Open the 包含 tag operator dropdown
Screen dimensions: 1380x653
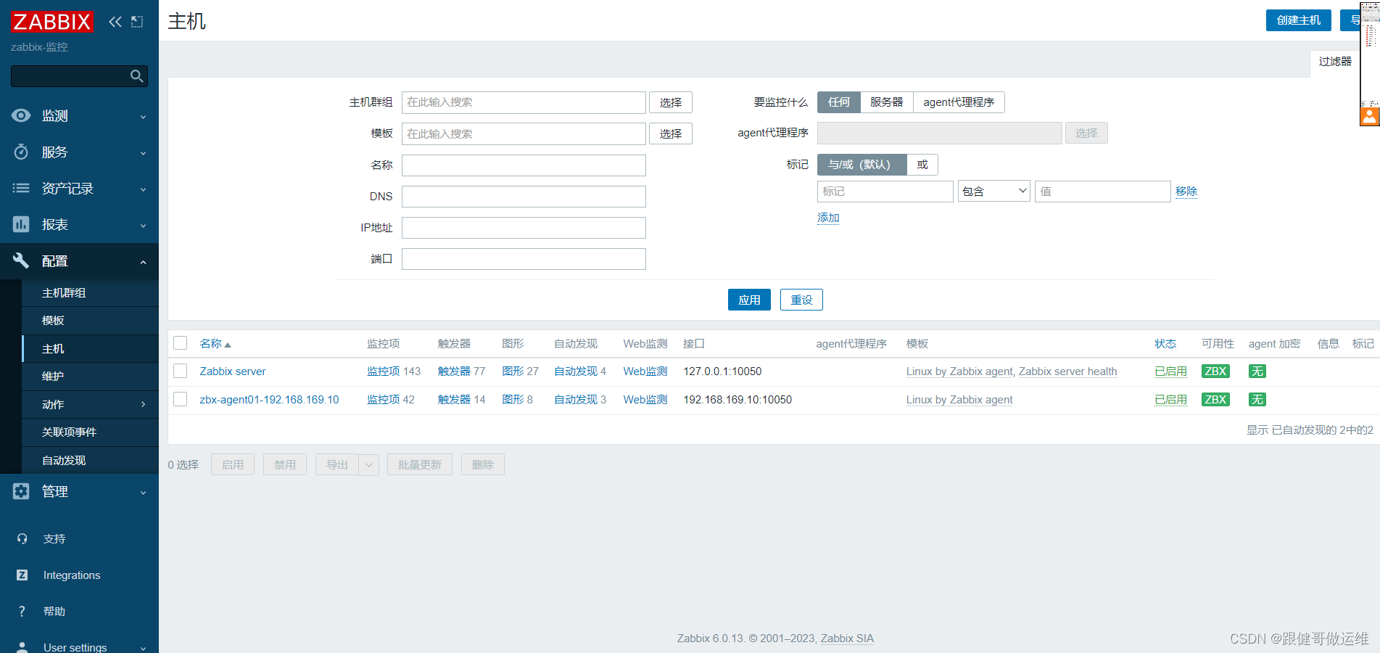pyautogui.click(x=993, y=192)
